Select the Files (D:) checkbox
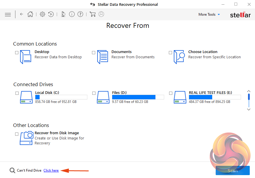255x178 pixels. click(94, 93)
